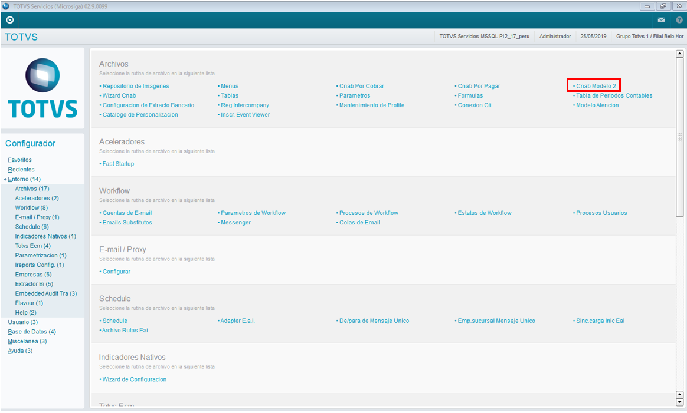Open Configurar under E-mail / Proxy
687x413 pixels.
pos(116,272)
